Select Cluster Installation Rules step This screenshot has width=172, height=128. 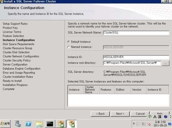click(18, 77)
